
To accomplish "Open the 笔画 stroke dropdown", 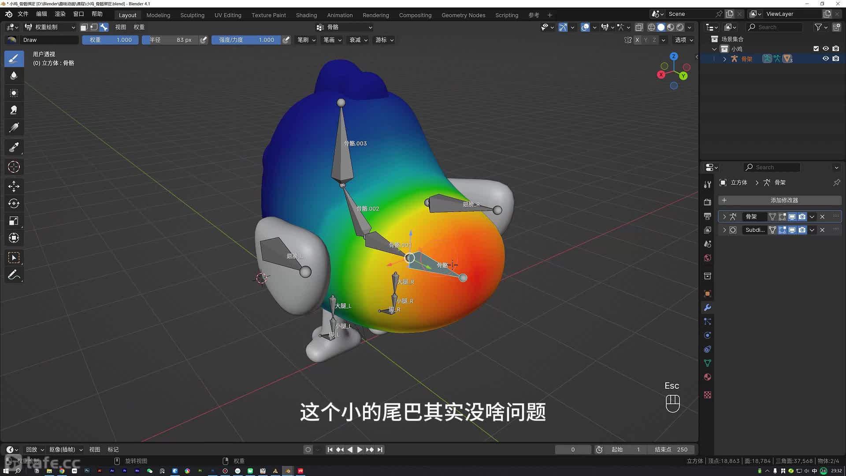I will pyautogui.click(x=332, y=40).
